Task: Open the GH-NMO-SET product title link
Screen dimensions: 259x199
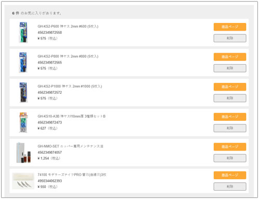Action: [70, 146]
